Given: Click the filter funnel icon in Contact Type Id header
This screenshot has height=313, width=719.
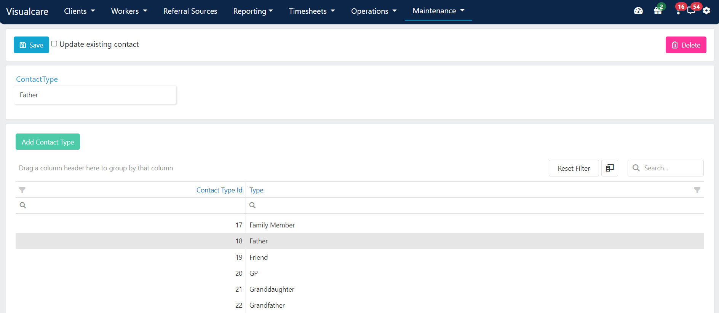Looking at the screenshot, I should point(22,190).
